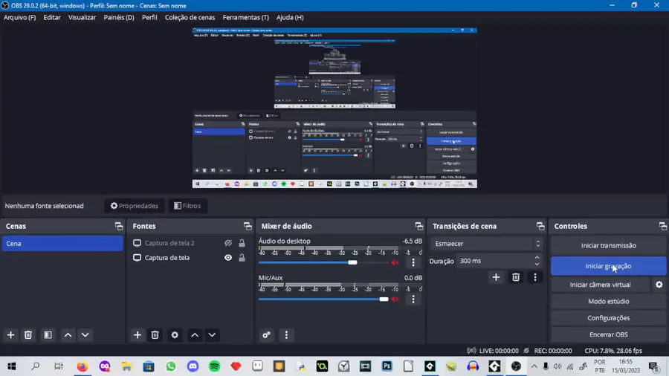Undock the Cenas panel

tap(119, 227)
